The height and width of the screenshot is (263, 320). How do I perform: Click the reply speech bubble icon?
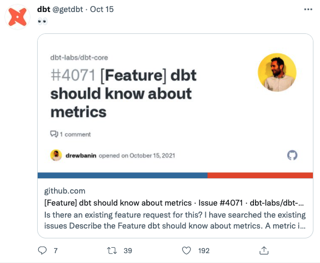[x=42, y=250]
